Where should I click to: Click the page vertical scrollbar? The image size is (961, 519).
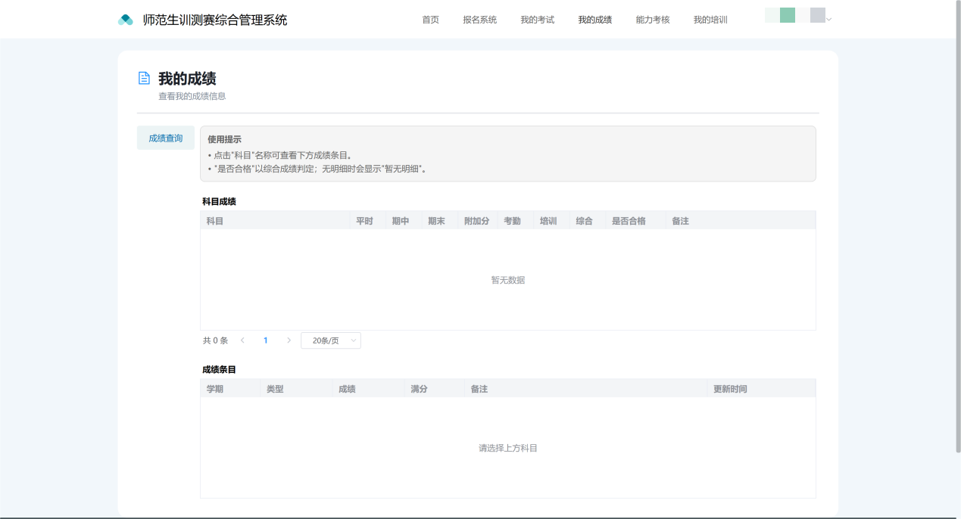(957, 227)
